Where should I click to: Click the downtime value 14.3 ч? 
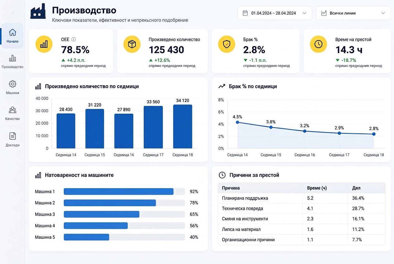349,50
